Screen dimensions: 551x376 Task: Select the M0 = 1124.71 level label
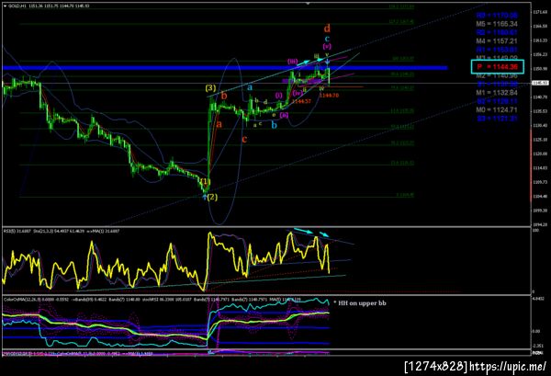pos(497,109)
